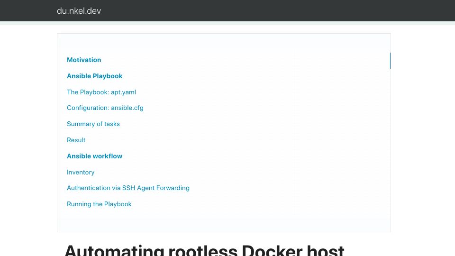Jump to the Motivation section
455x256 pixels.
(84, 60)
